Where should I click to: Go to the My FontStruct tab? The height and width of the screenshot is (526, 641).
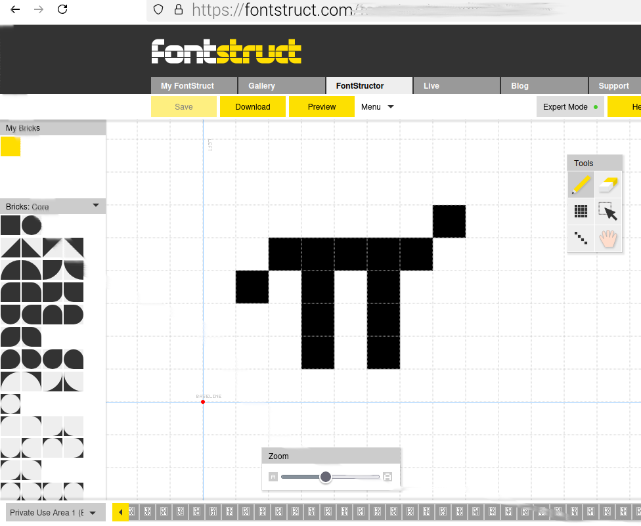pos(194,86)
